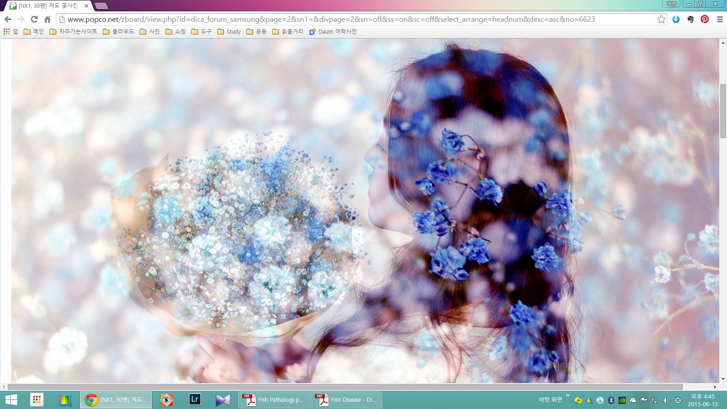Toggle the volume speaker tray icon

[x=666, y=400]
